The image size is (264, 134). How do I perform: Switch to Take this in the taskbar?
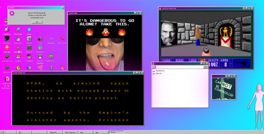point(55,132)
